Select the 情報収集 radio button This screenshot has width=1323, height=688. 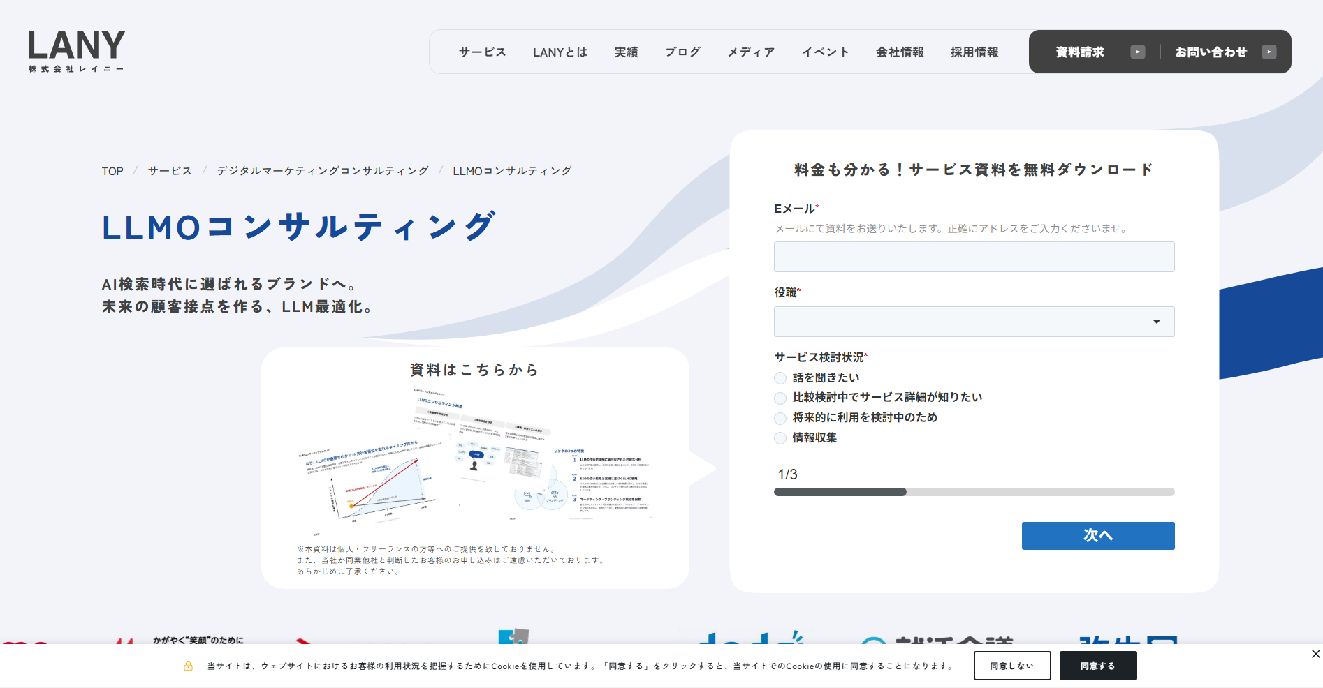(x=780, y=438)
